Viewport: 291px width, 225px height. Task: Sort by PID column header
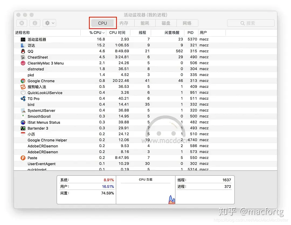190,33
